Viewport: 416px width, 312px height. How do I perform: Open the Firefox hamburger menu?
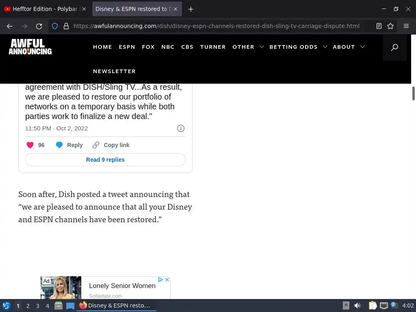point(406,26)
